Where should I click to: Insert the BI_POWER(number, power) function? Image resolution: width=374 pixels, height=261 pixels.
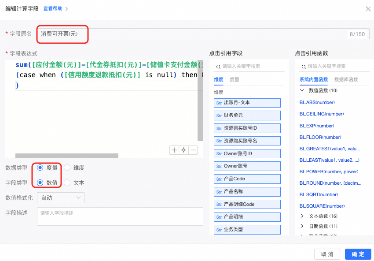tap(329, 172)
